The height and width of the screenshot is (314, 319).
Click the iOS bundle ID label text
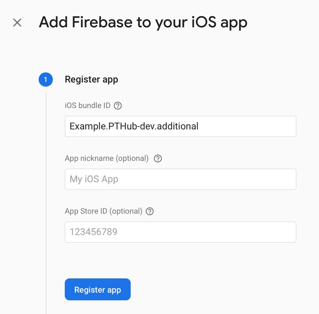[88, 105]
